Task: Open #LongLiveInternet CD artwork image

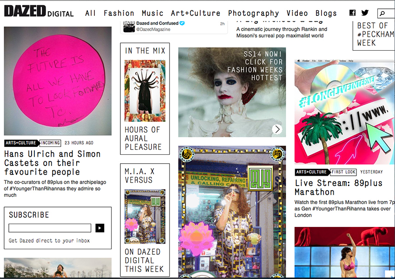Action: pyautogui.click(x=345, y=112)
